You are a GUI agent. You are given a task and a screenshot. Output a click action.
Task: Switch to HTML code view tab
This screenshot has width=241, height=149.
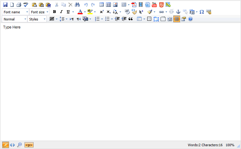[x=12, y=145]
